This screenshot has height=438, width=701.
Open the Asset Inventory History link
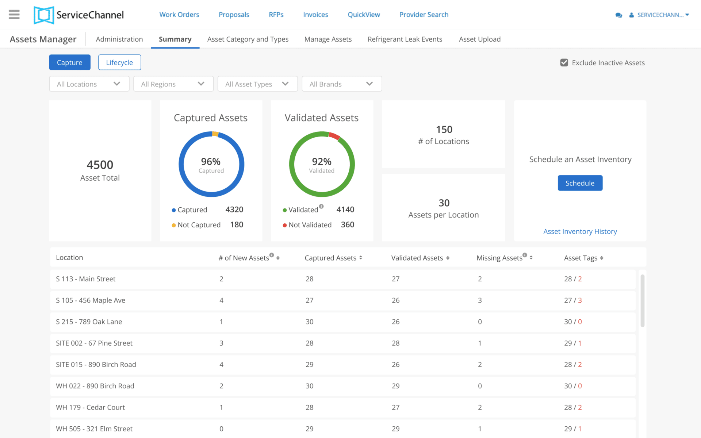pyautogui.click(x=580, y=231)
